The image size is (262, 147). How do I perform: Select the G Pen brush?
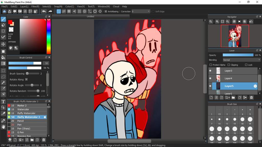pyautogui.click(x=27, y=132)
